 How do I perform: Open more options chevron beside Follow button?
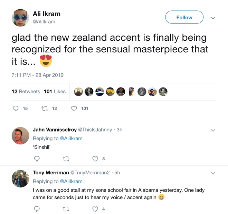[x=213, y=18]
